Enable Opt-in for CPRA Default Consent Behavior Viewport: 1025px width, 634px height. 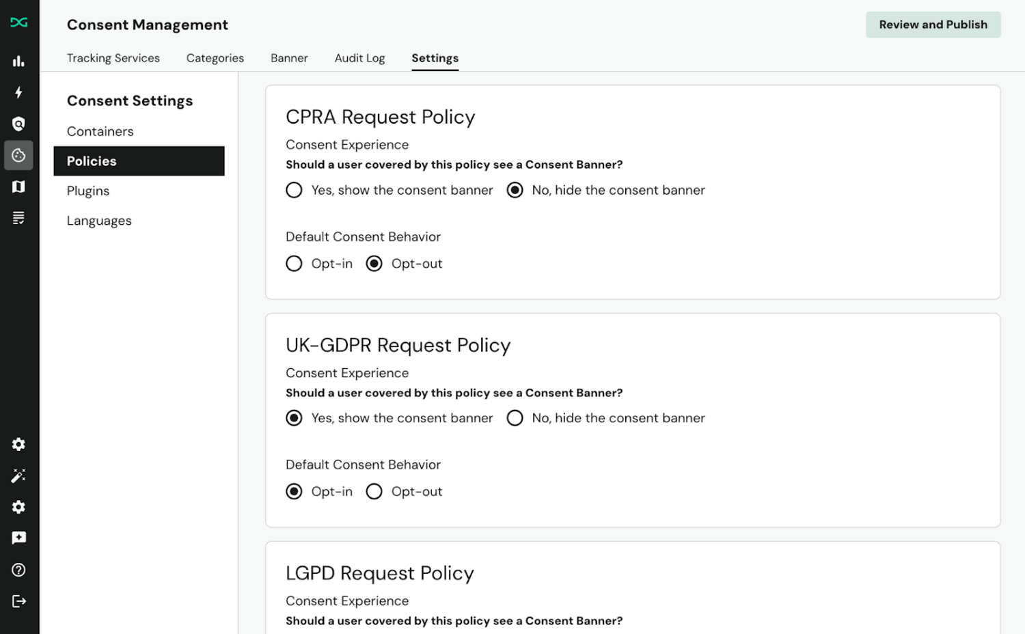pos(294,263)
